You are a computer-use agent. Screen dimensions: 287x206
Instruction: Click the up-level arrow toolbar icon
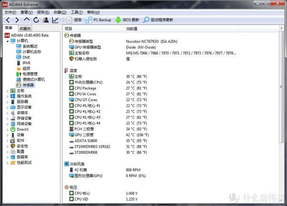(26, 20)
